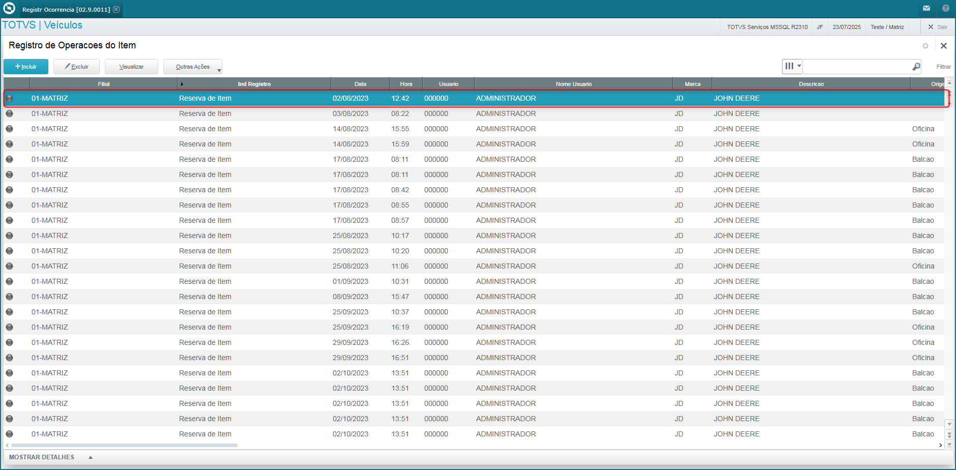This screenshot has width=956, height=470.
Task: Click the status circle of the 29/09/2023 16:26 row
Action: pyautogui.click(x=9, y=342)
